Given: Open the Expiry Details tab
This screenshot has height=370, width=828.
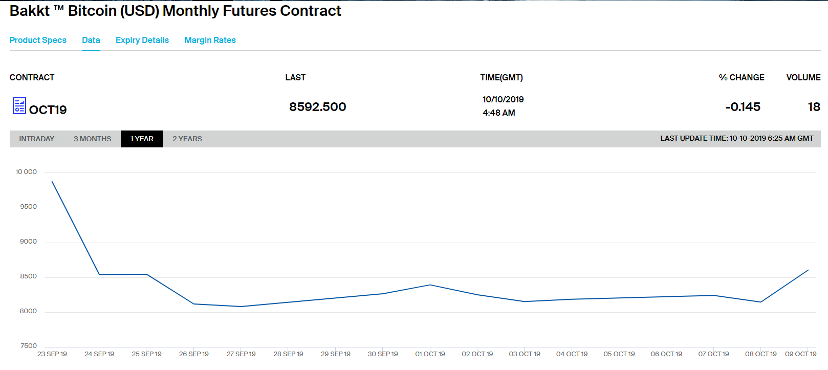Looking at the screenshot, I should click(142, 40).
